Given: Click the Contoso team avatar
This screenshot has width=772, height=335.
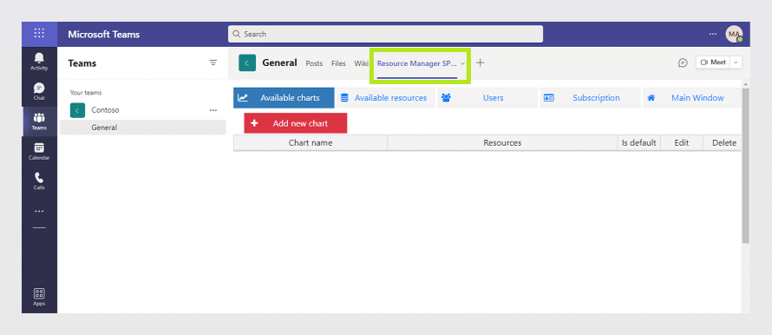Looking at the screenshot, I should click(77, 110).
